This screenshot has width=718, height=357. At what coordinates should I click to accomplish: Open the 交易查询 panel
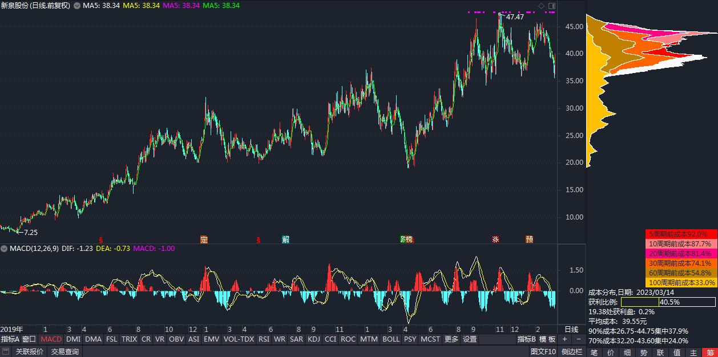pos(64,352)
